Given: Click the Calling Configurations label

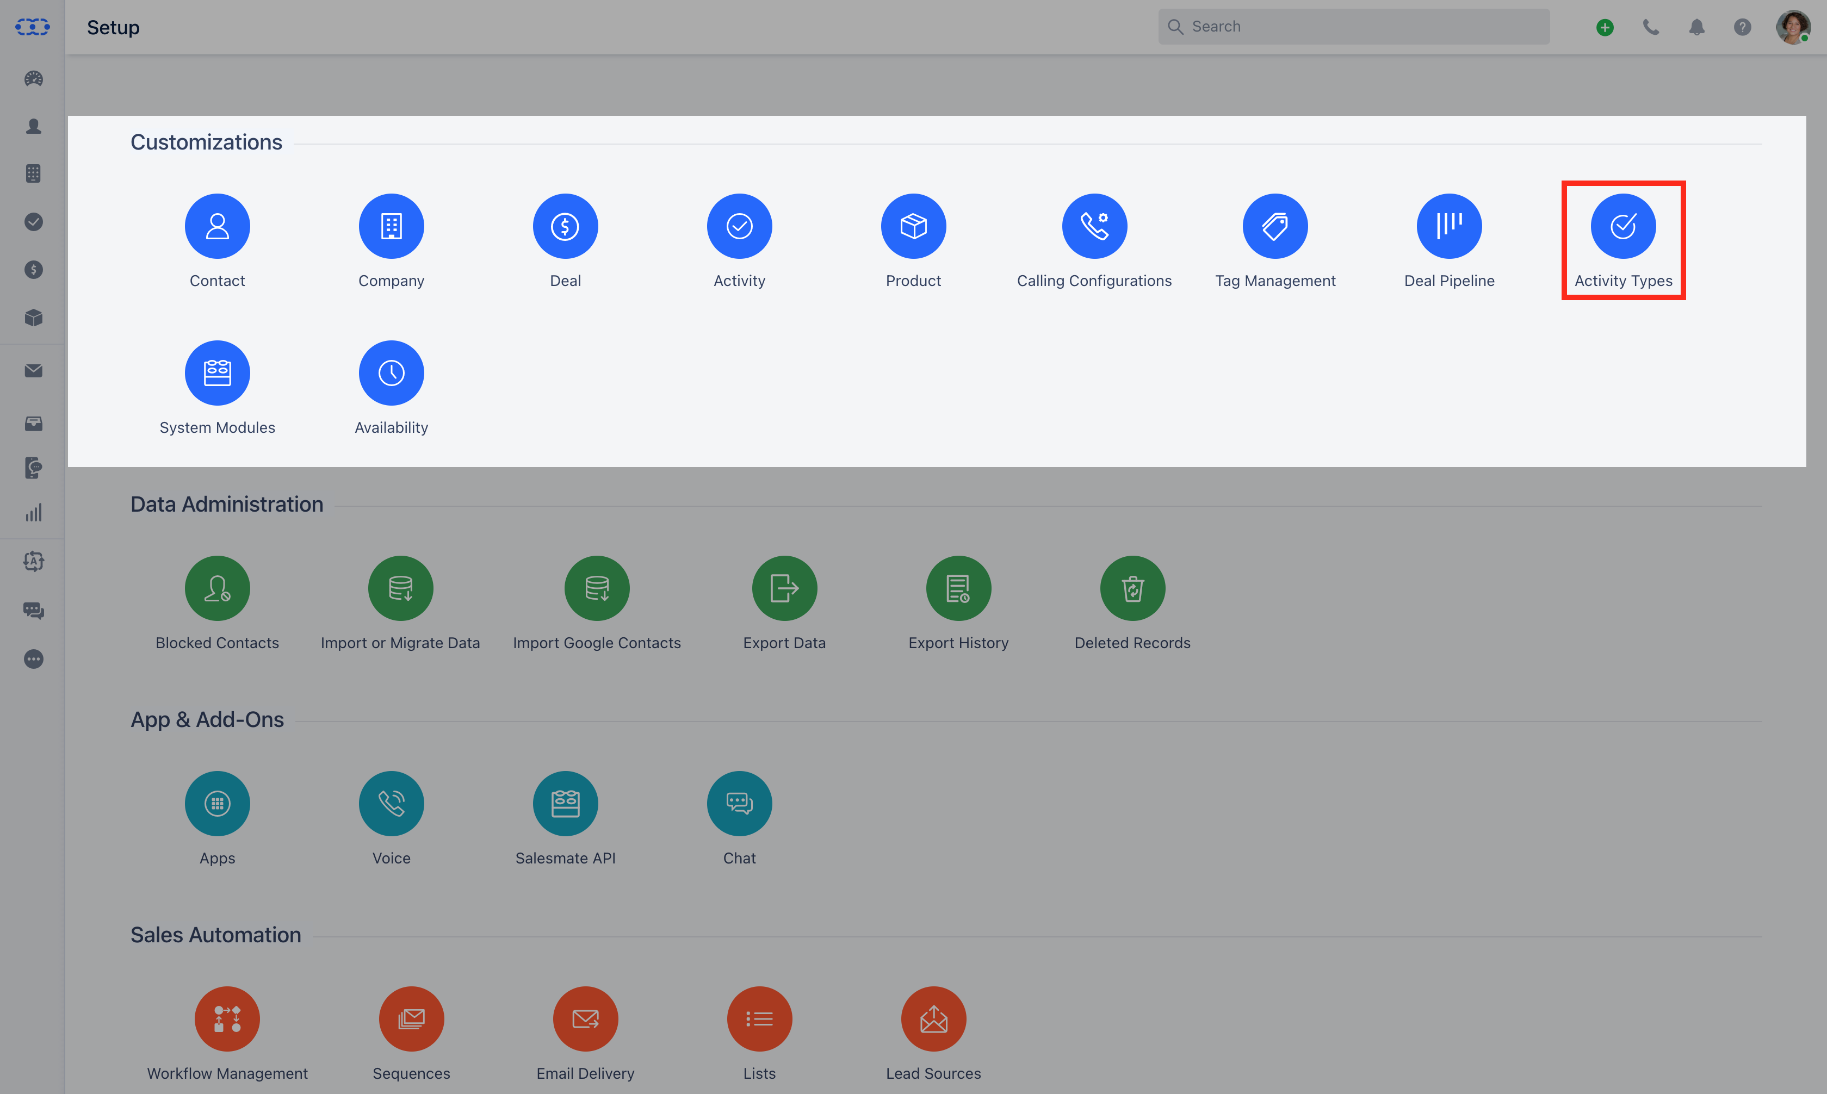Looking at the screenshot, I should pos(1094,281).
